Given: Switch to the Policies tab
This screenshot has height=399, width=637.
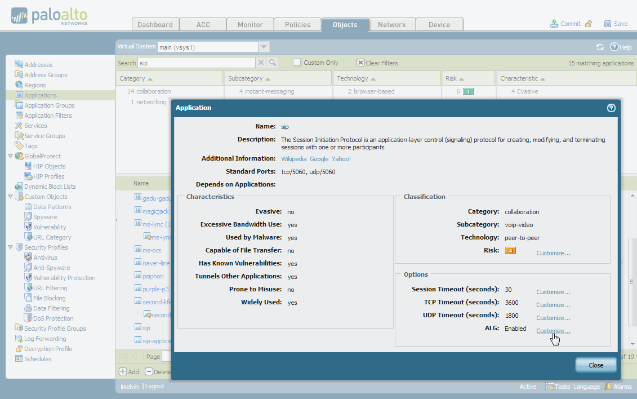Looking at the screenshot, I should 297,24.
